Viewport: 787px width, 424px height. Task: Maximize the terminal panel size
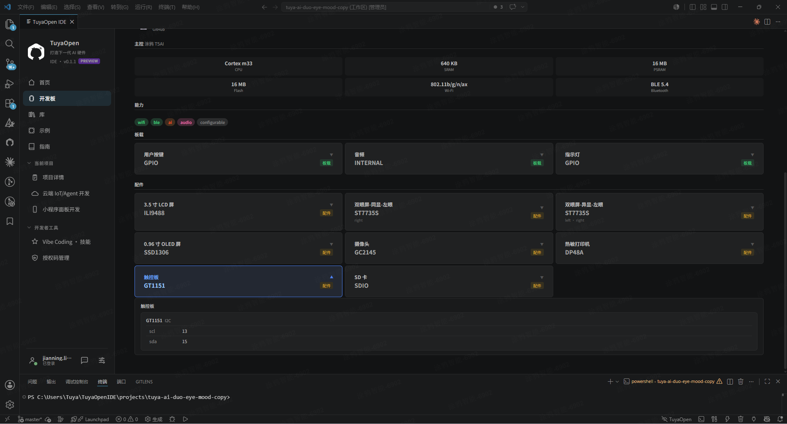pos(767,381)
